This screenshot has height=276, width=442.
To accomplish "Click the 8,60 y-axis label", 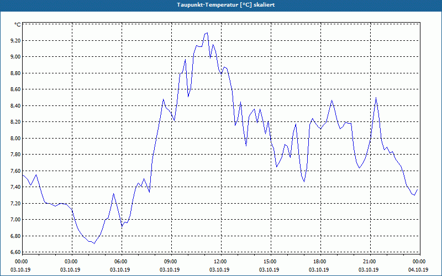I will click(x=16, y=89).
